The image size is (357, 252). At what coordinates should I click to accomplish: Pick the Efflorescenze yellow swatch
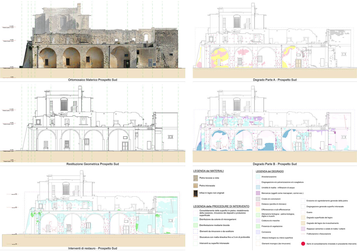[258, 209]
